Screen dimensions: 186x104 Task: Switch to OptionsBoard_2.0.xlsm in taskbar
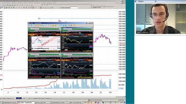(x=58, y=103)
